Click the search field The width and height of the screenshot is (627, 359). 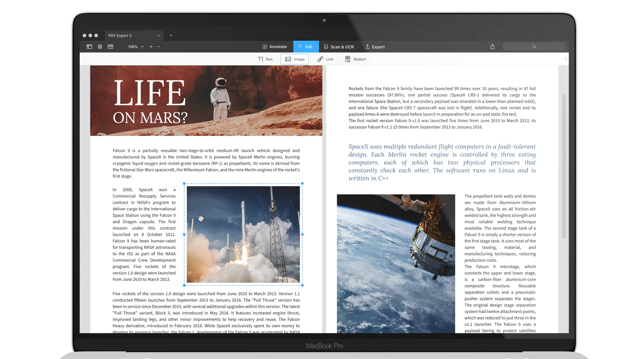534,47
